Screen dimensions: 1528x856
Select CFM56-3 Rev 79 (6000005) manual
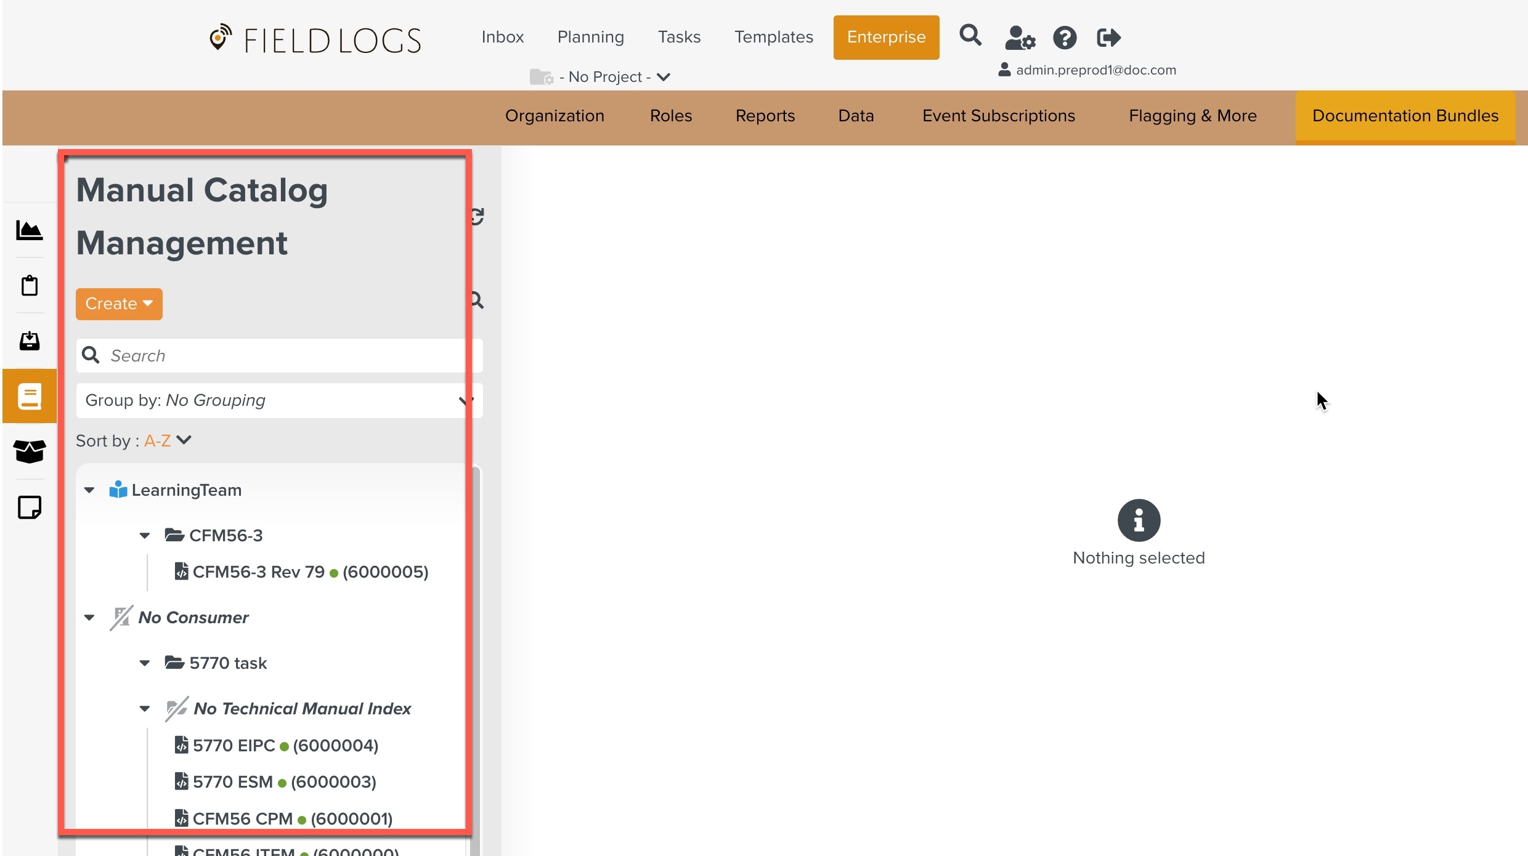(x=310, y=571)
